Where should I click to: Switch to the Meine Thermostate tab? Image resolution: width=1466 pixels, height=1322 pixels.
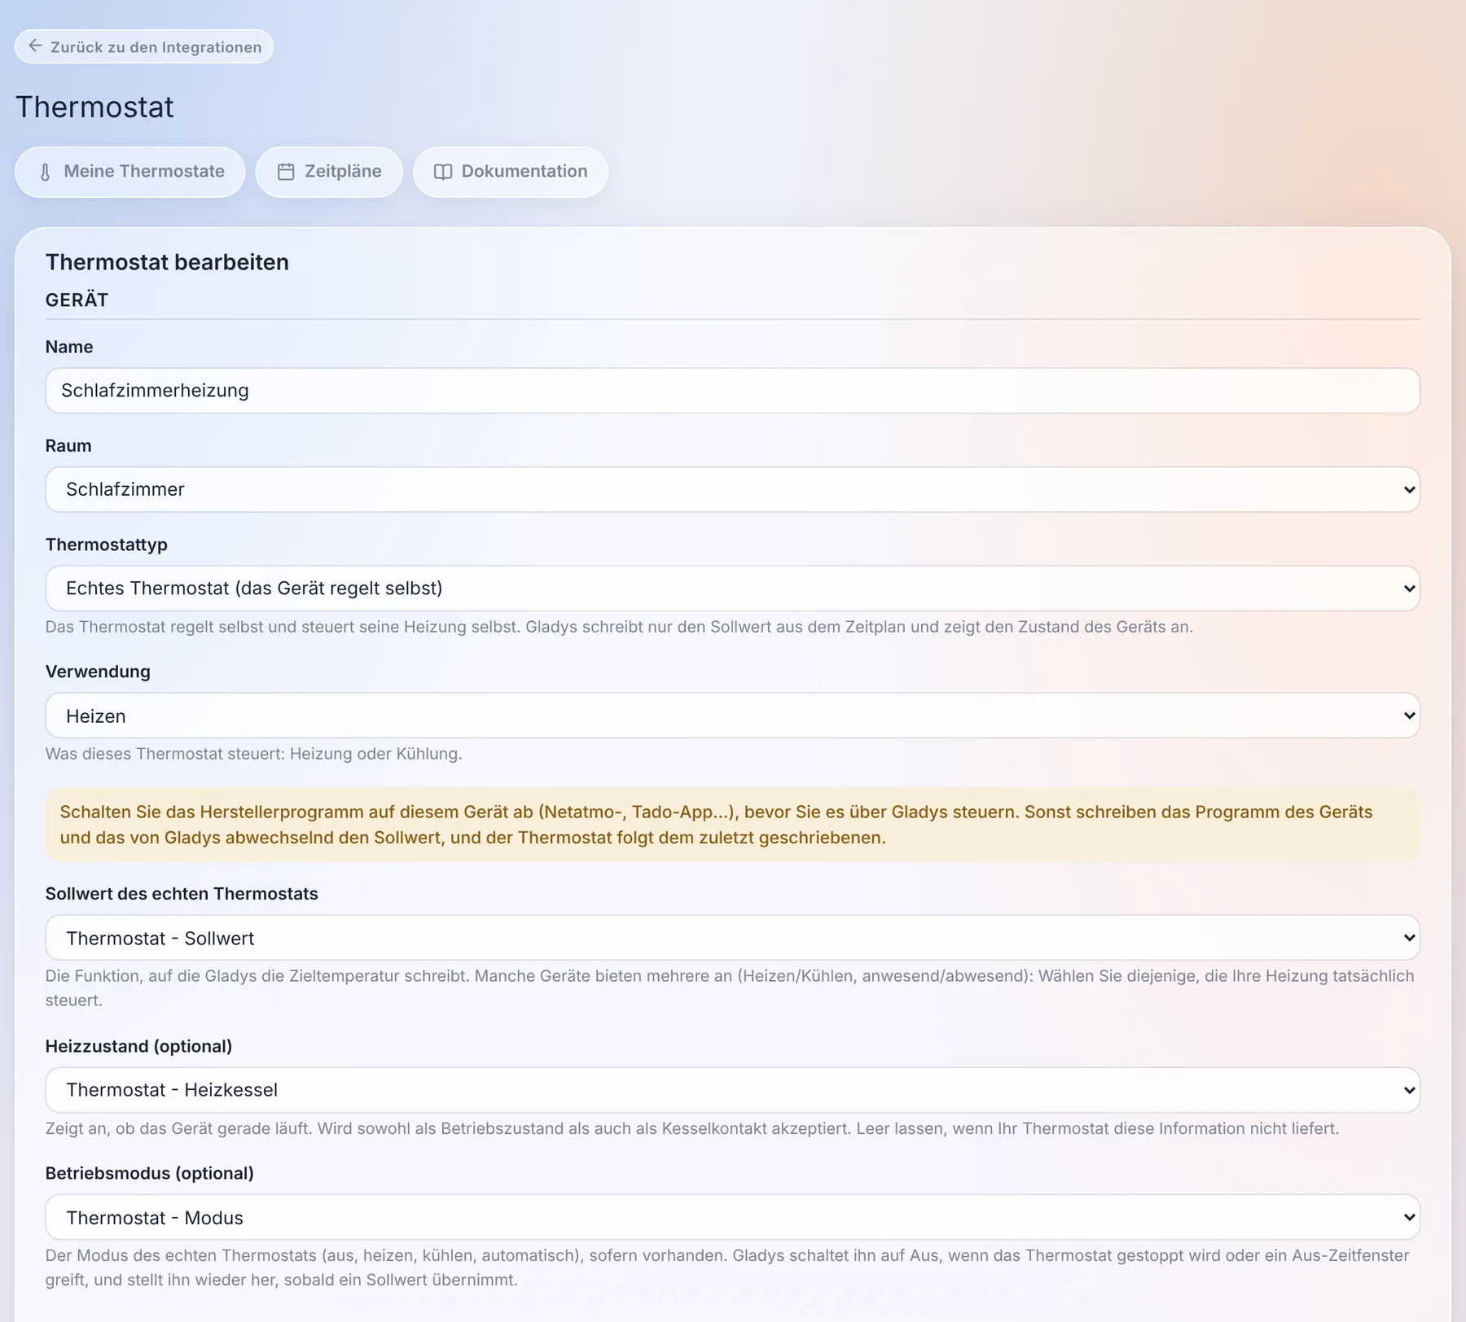pyautogui.click(x=130, y=172)
